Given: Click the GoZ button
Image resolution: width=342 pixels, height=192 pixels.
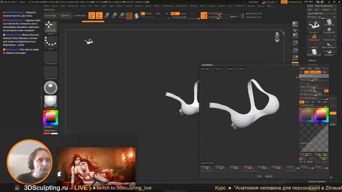Looking at the screenshot, I should click(x=309, y=10).
